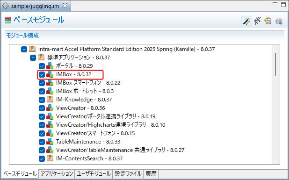Viewport: 289px width, 180px height.
Task: Select the 標準アプリケーション - 8.0.37 row text
Action: click(79, 58)
